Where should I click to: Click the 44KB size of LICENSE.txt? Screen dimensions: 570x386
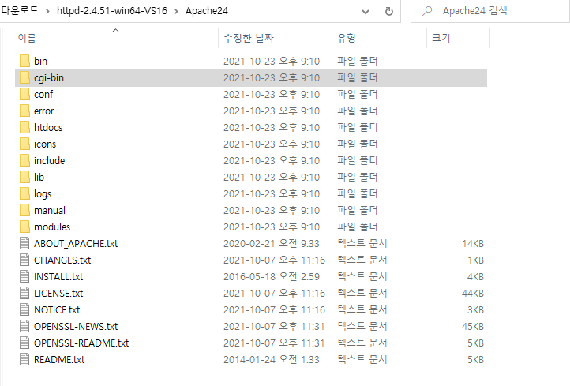[x=473, y=294]
